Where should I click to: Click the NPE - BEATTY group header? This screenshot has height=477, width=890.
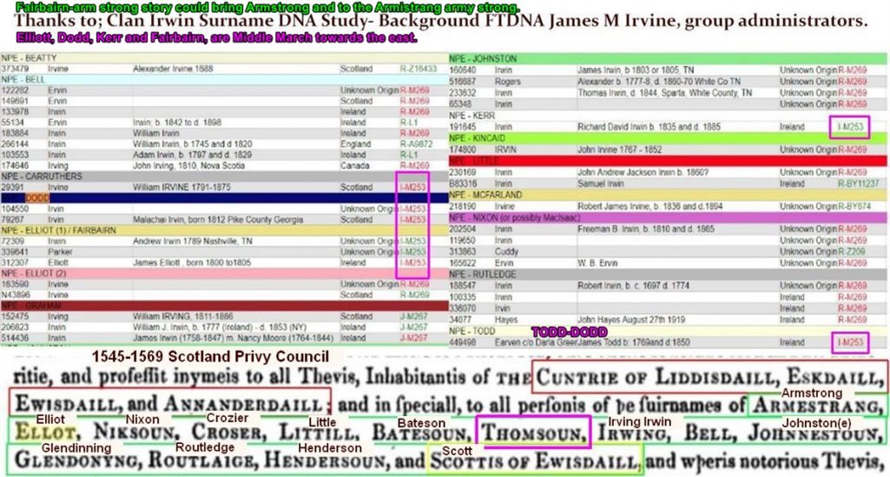coord(24,57)
